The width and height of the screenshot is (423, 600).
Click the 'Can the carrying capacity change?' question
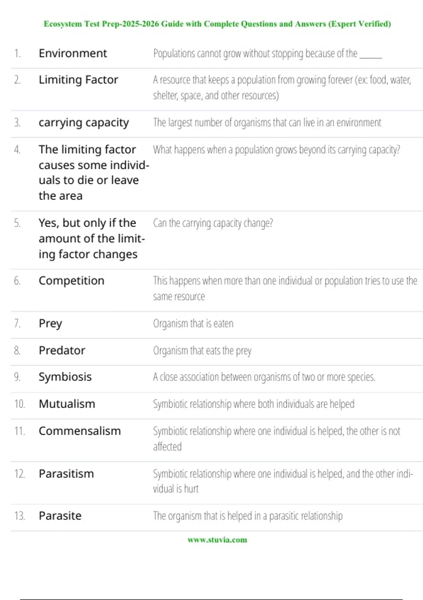pyautogui.click(x=213, y=223)
